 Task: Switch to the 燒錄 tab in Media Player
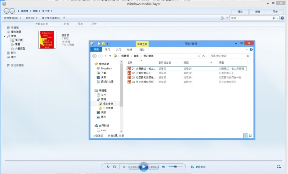pyautogui.click(x=258, y=12)
